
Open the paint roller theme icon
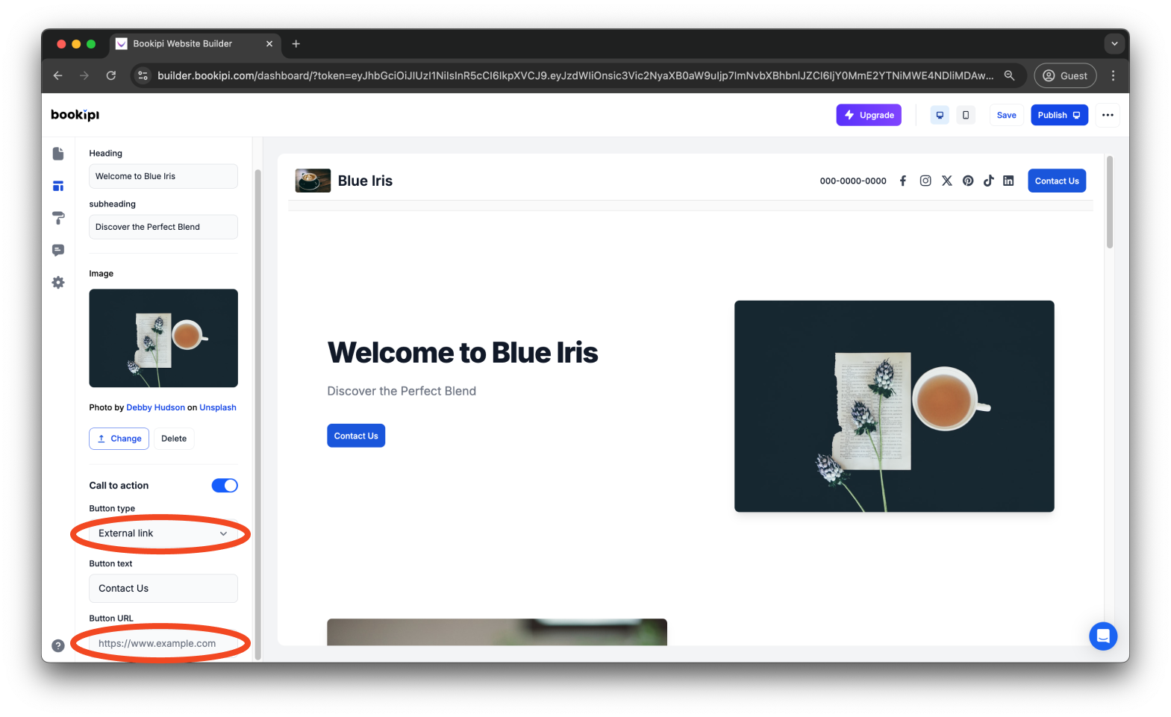coord(58,218)
